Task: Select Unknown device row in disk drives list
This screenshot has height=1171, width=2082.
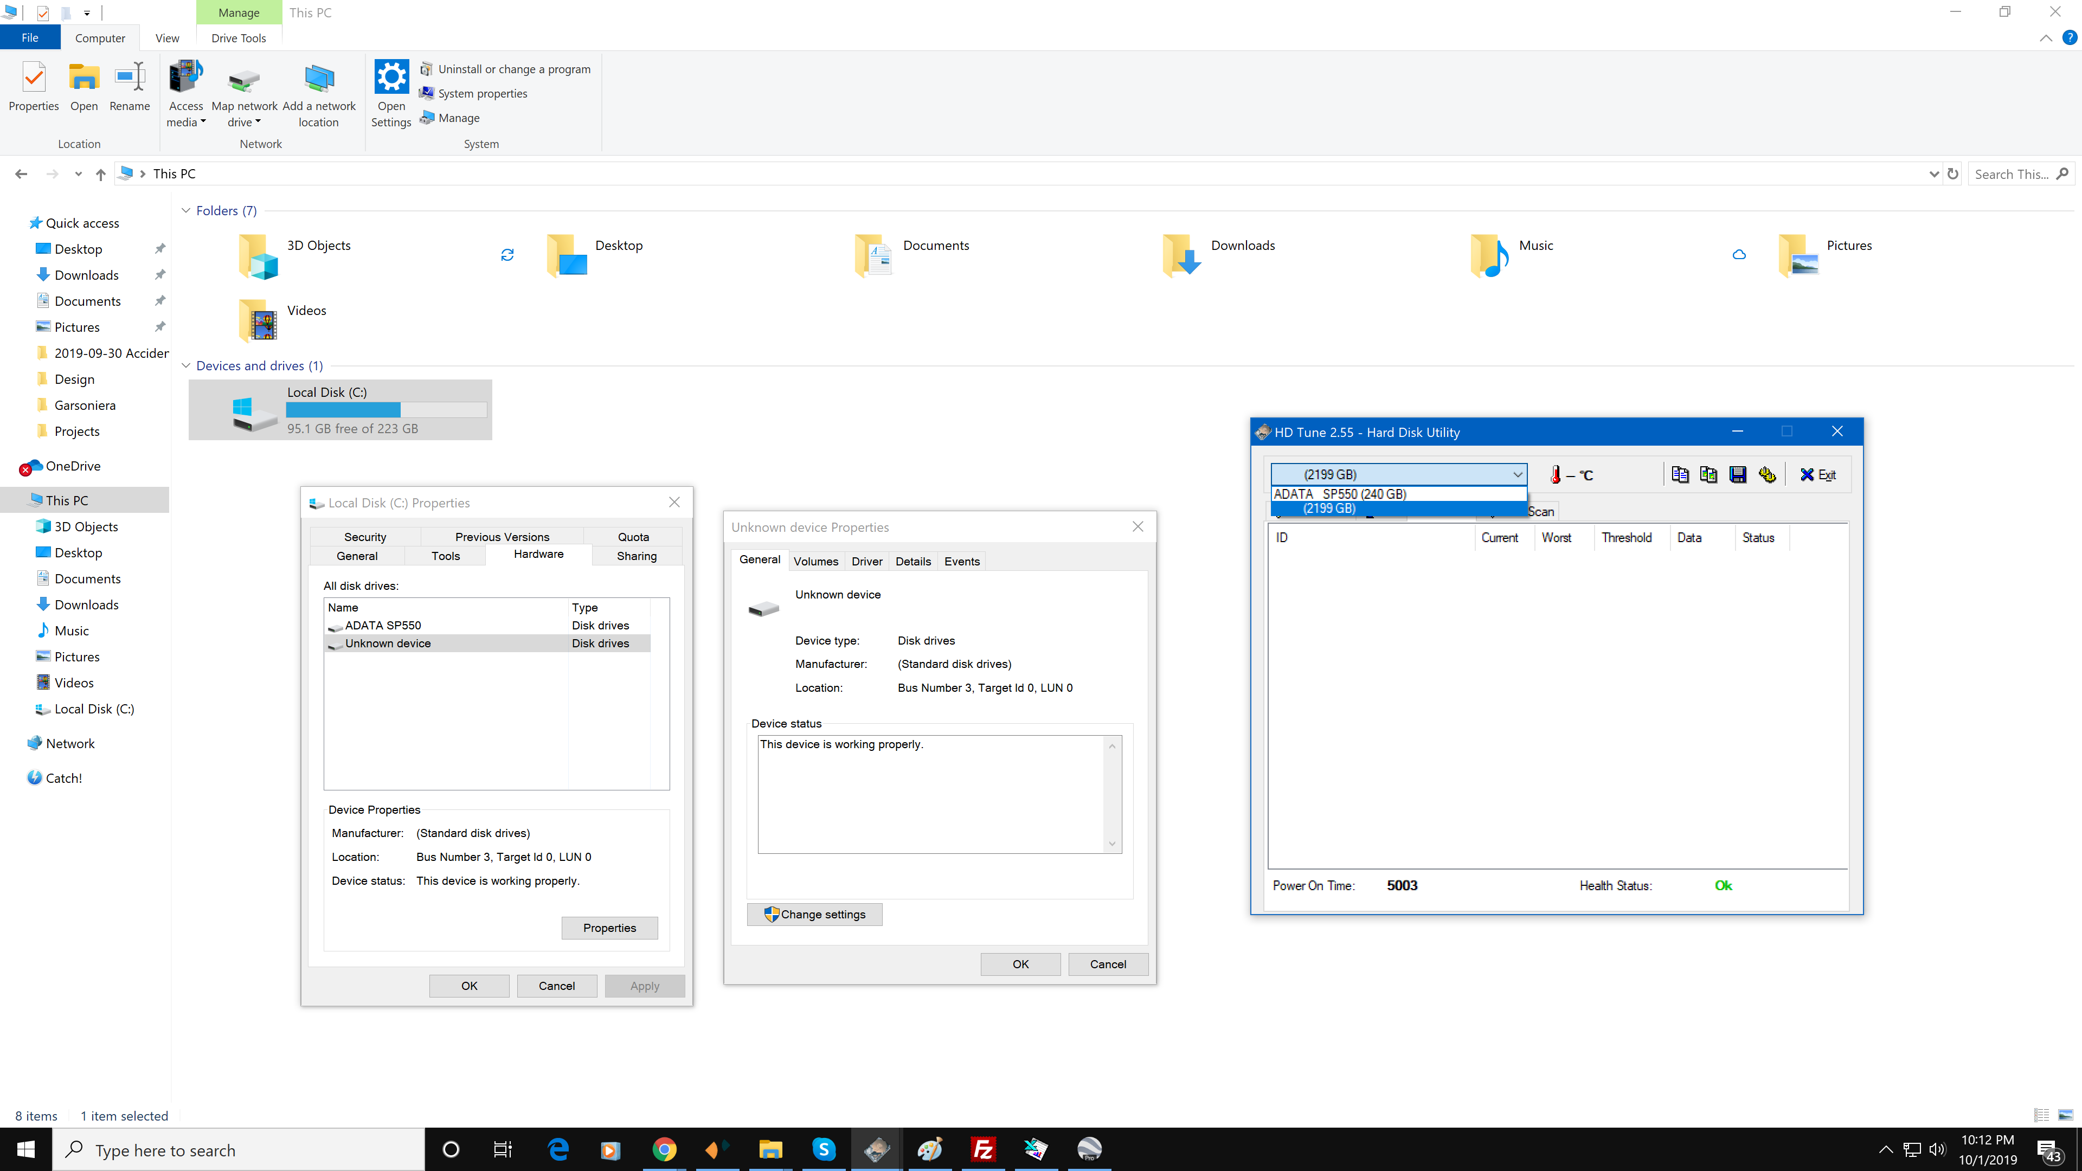Action: pyautogui.click(x=487, y=644)
